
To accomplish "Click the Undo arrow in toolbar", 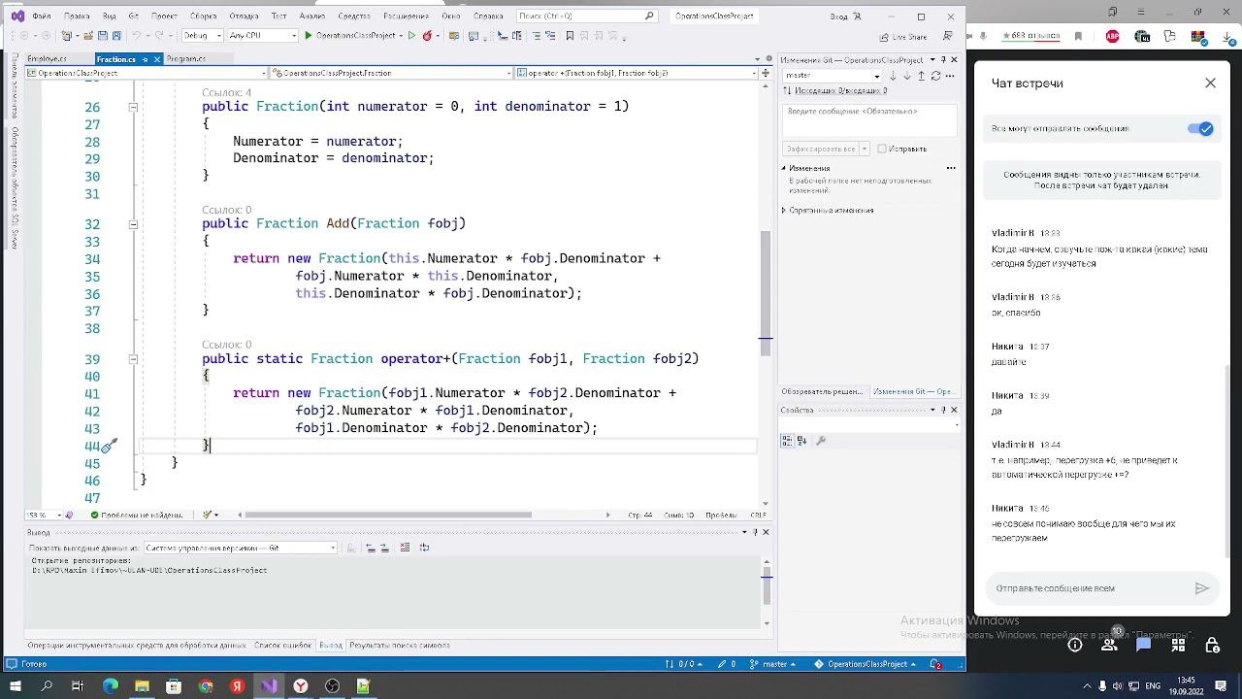I will (135, 36).
